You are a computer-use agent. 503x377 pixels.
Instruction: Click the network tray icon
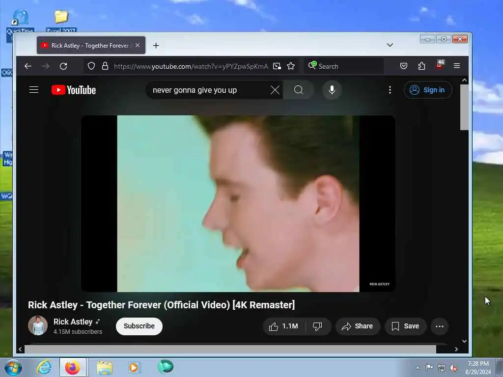442,368
